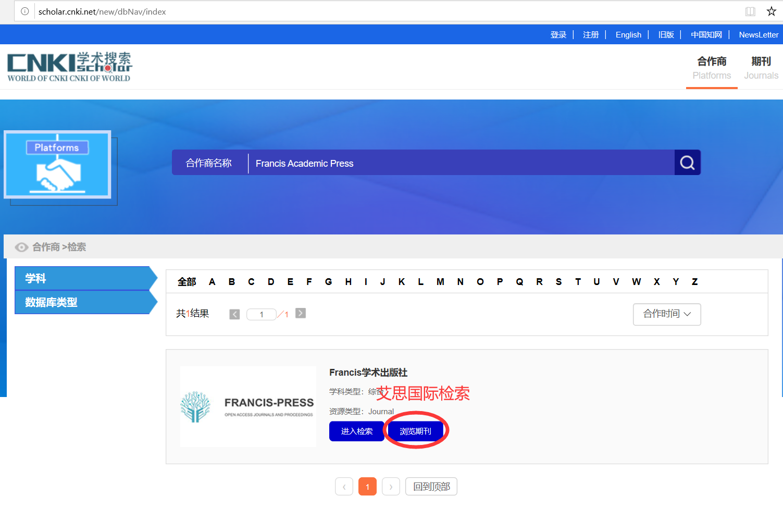
Task: Open the NewsLetter link
Action: coord(759,35)
